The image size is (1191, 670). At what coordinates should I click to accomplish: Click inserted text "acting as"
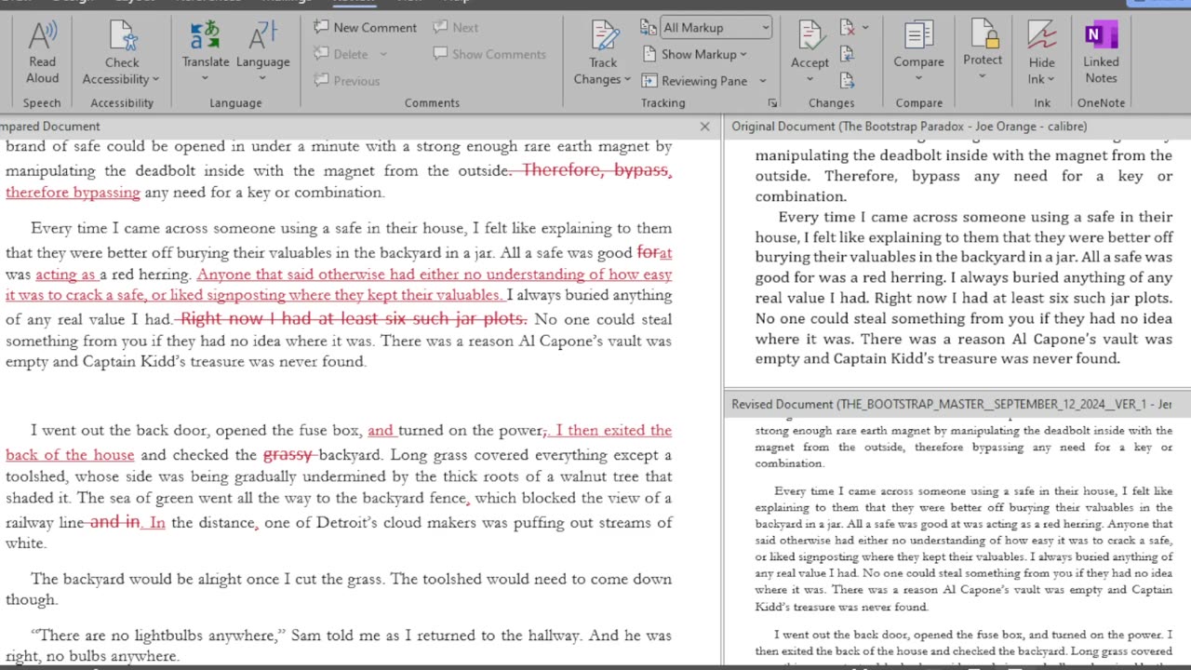(x=66, y=275)
